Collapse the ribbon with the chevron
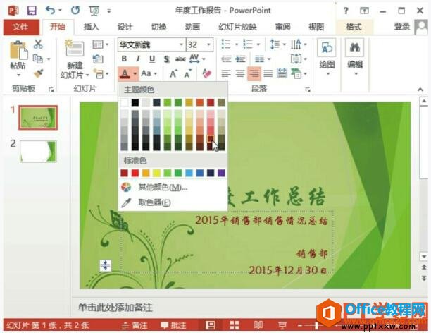 click(420, 89)
